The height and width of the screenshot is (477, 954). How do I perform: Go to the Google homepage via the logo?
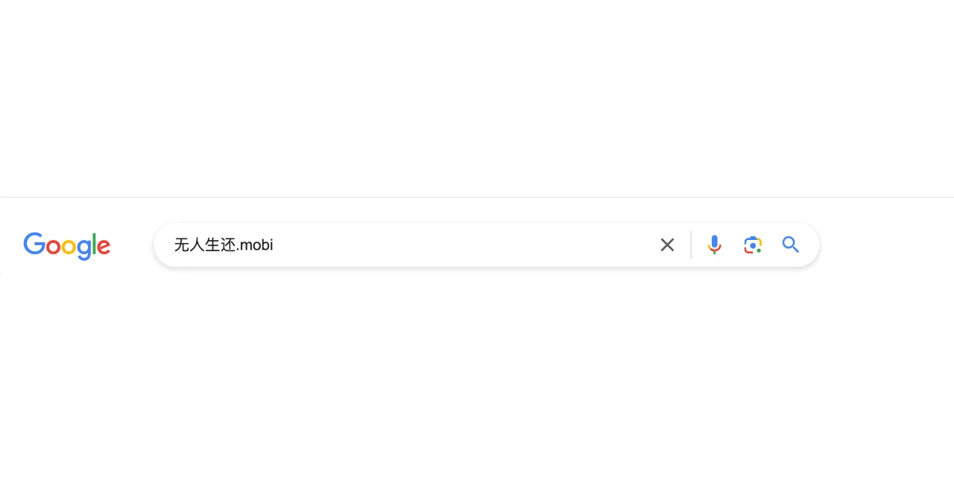pyautogui.click(x=67, y=246)
